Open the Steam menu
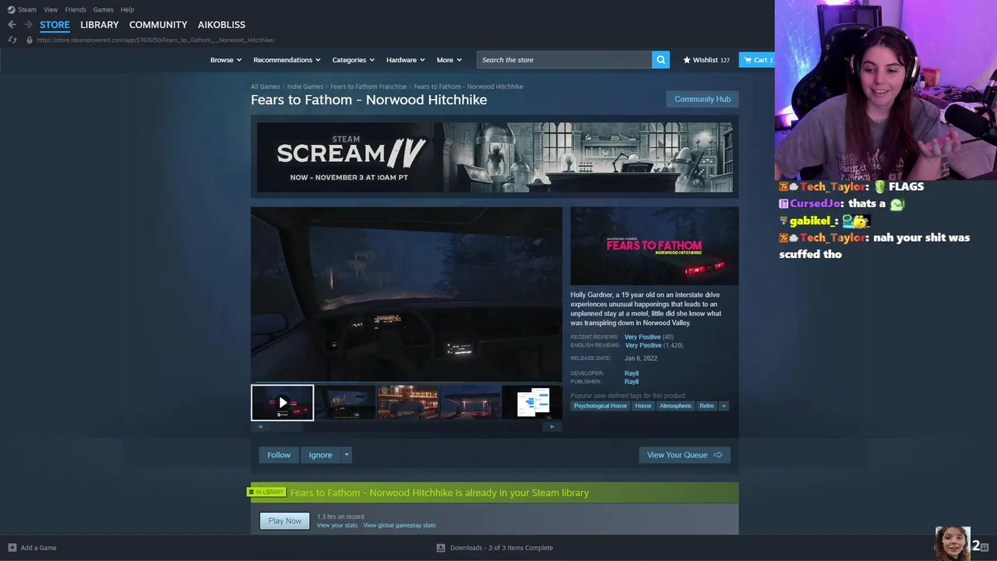 click(x=27, y=9)
